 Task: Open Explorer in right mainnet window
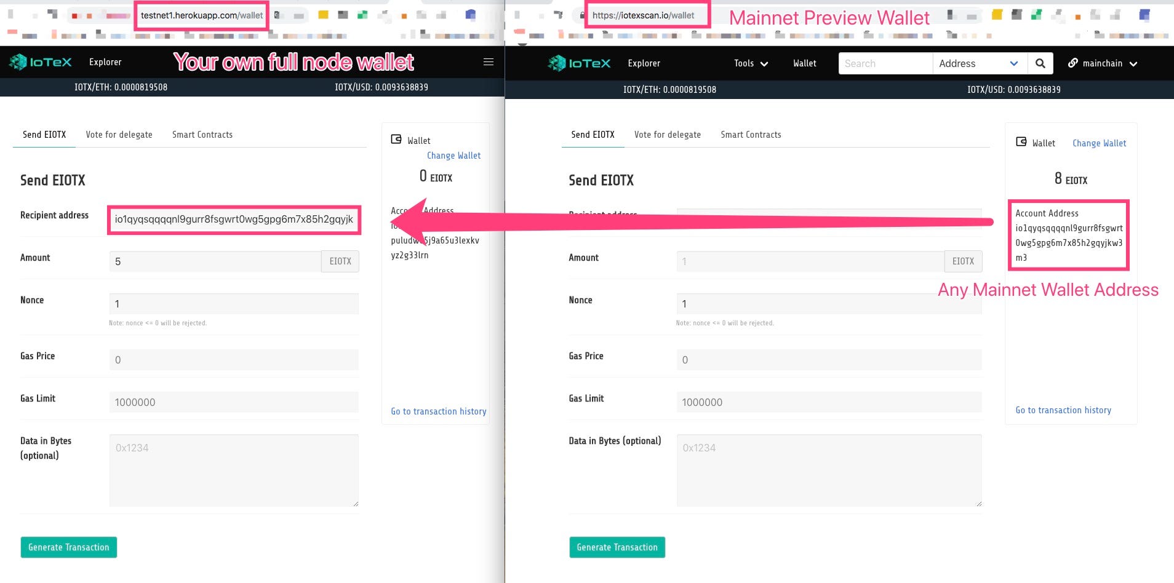644,63
